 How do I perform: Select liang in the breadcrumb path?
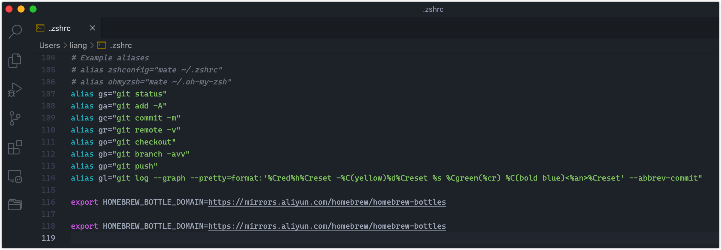click(78, 45)
